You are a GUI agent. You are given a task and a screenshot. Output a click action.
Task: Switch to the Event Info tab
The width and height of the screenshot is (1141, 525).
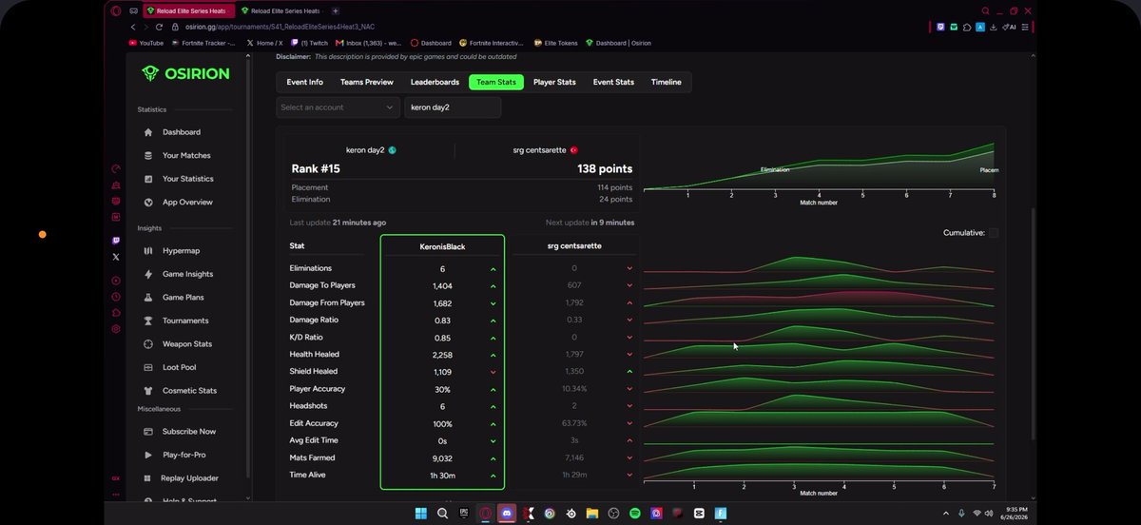pos(305,83)
